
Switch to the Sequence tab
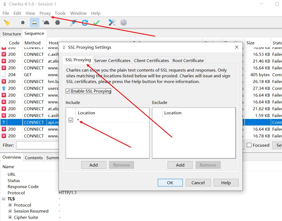tap(34, 33)
